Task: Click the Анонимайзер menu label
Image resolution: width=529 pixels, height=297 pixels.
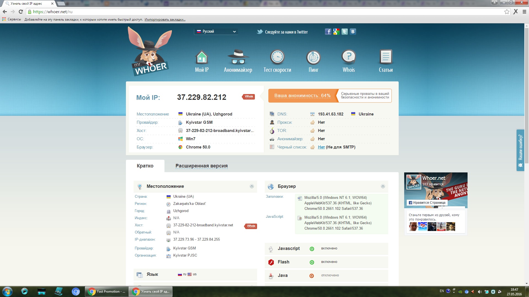Action: tap(238, 70)
